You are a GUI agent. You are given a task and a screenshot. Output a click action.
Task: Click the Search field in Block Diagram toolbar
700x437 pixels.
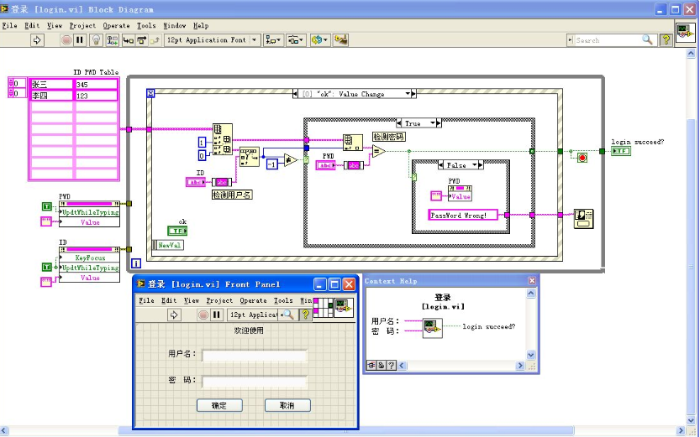click(x=607, y=40)
